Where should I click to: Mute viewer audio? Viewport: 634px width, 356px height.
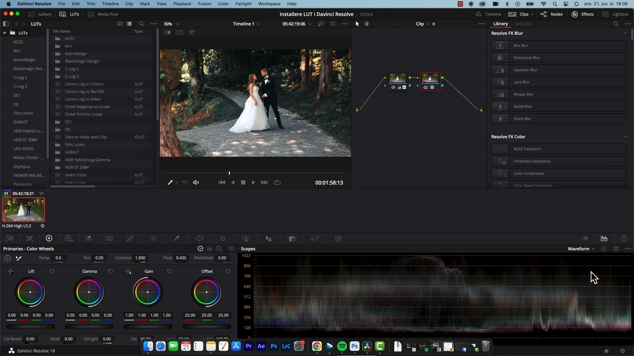[196, 182]
